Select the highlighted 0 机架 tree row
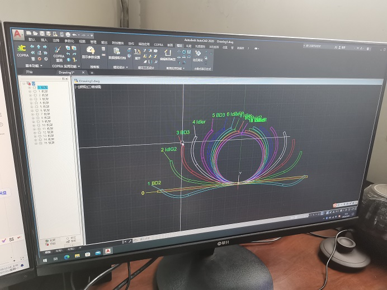Image resolution: width=387 pixels, height=290 pixels. [x=43, y=87]
